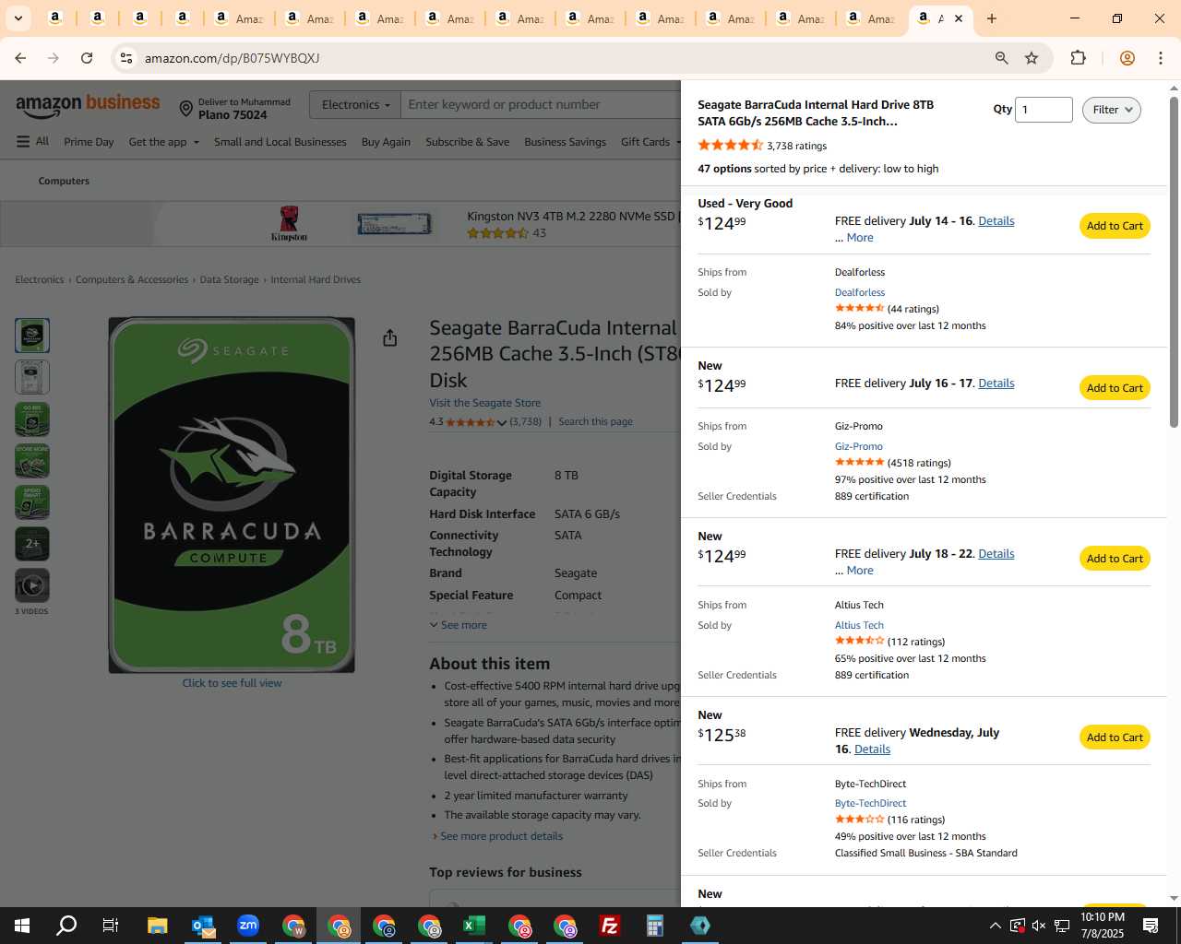Open Subscribe & Save nav item

[x=468, y=142]
